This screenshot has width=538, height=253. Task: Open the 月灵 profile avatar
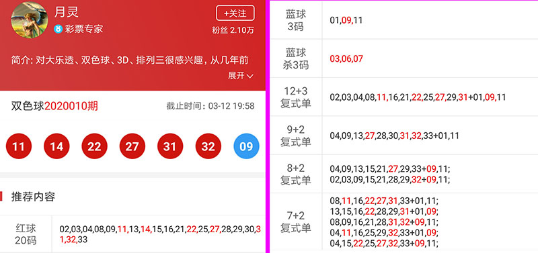coord(30,20)
